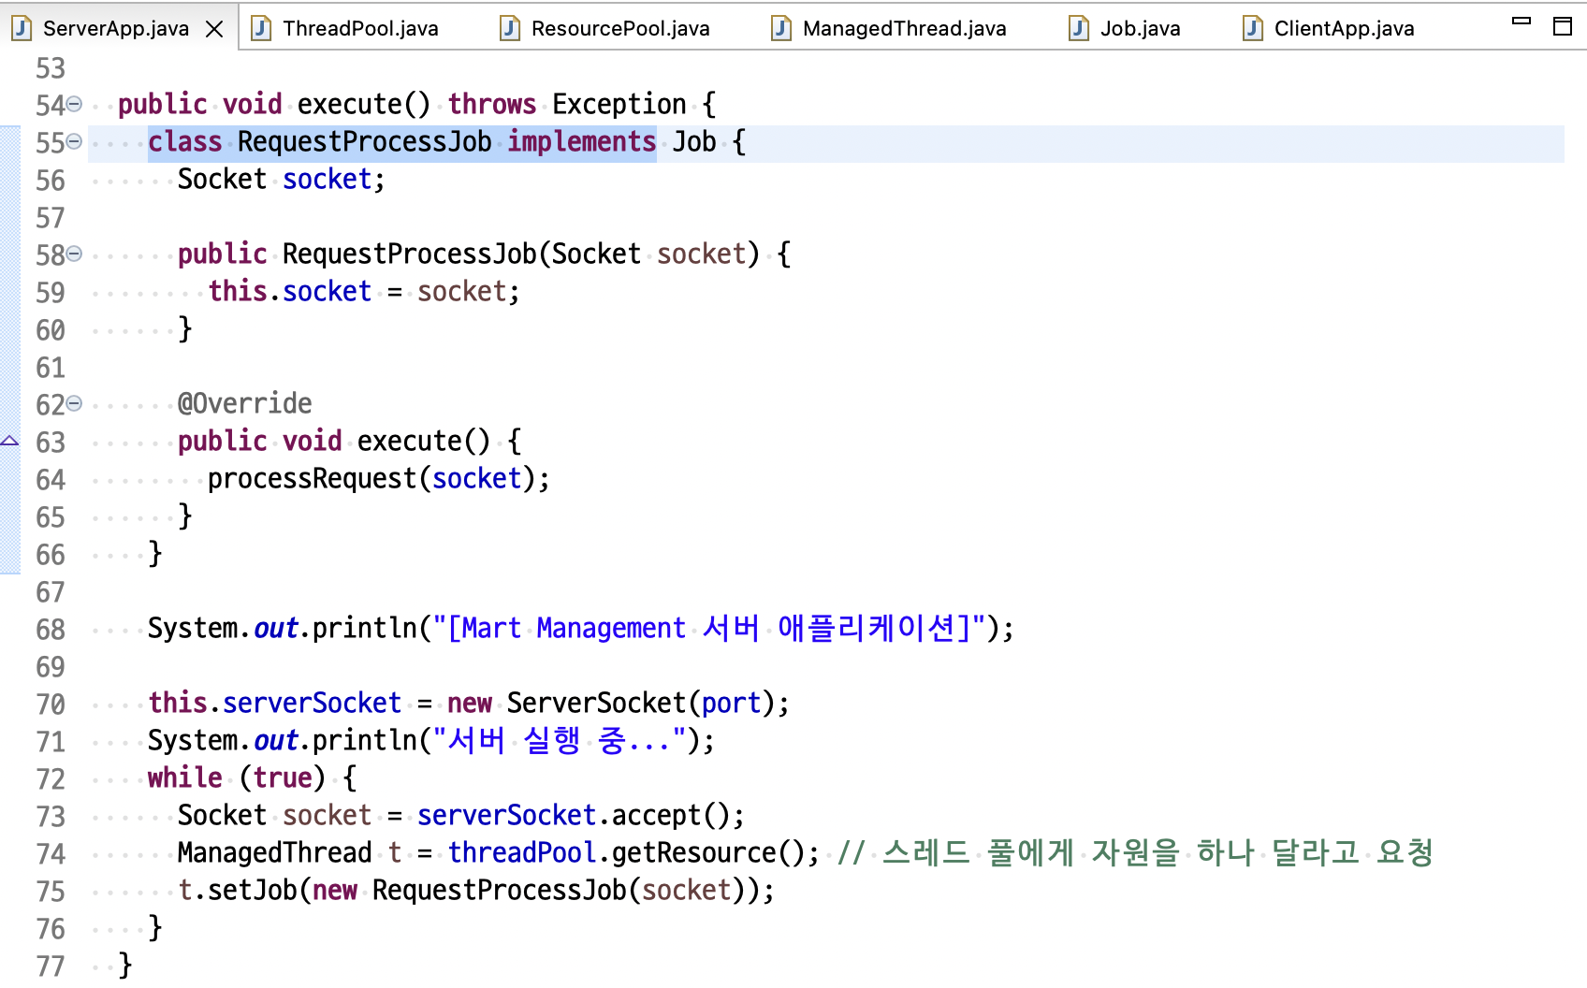Click the ServerApp.java file icon
This screenshot has width=1587, height=988.
[x=22, y=28]
